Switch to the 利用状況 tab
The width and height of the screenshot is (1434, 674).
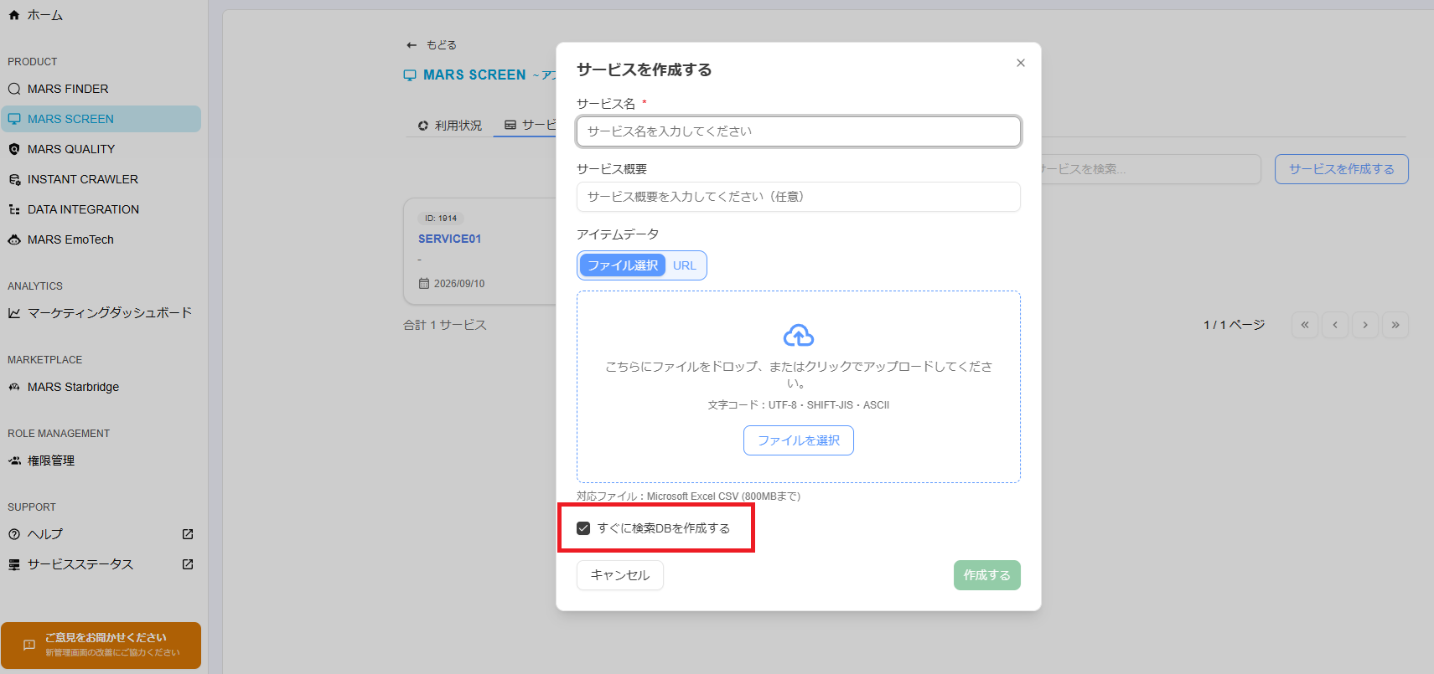pos(450,126)
